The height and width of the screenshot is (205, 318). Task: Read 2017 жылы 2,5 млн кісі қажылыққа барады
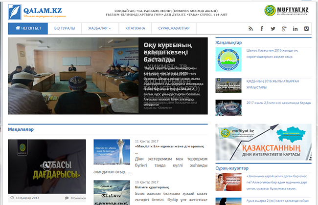[279, 103]
